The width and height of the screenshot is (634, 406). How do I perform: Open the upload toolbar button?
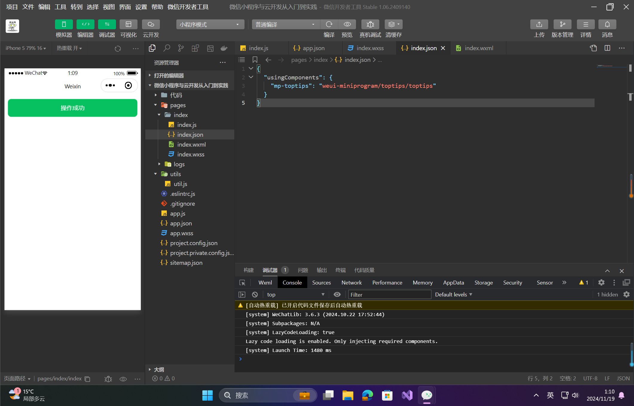[539, 24]
